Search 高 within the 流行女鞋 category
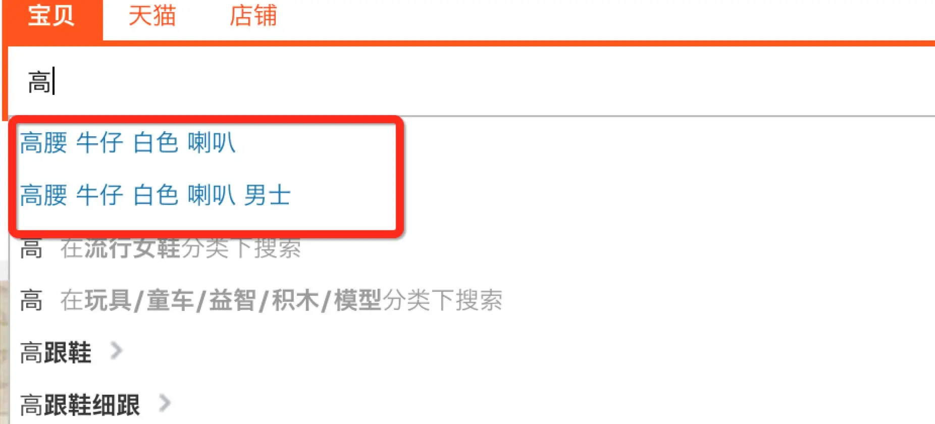 pyautogui.click(x=161, y=248)
